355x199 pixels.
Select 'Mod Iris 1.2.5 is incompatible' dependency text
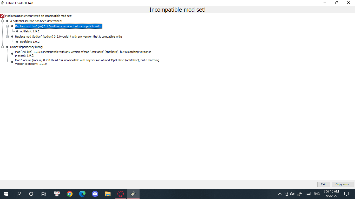(83, 54)
